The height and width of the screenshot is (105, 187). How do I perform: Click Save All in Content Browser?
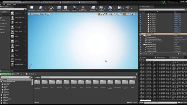[x=15, y=74]
